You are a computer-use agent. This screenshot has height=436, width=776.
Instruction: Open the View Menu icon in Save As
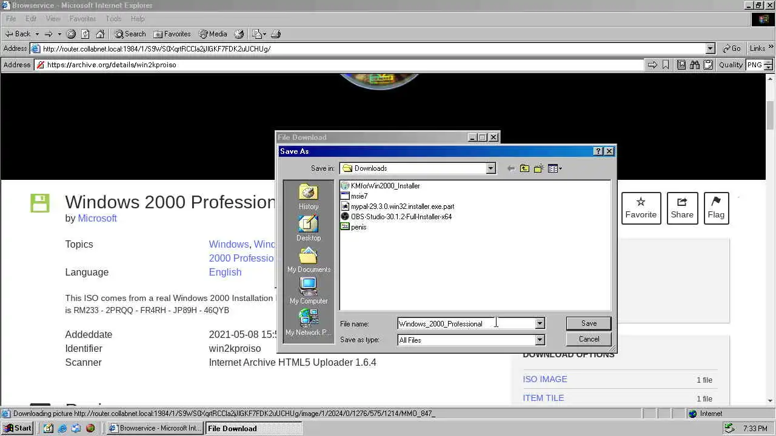coord(555,168)
